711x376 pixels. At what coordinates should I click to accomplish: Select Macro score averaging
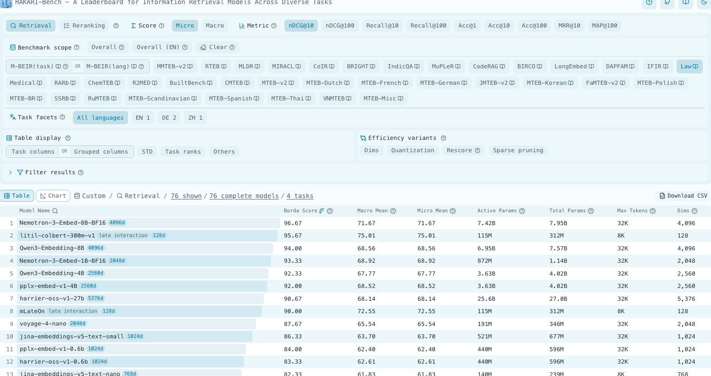click(215, 26)
